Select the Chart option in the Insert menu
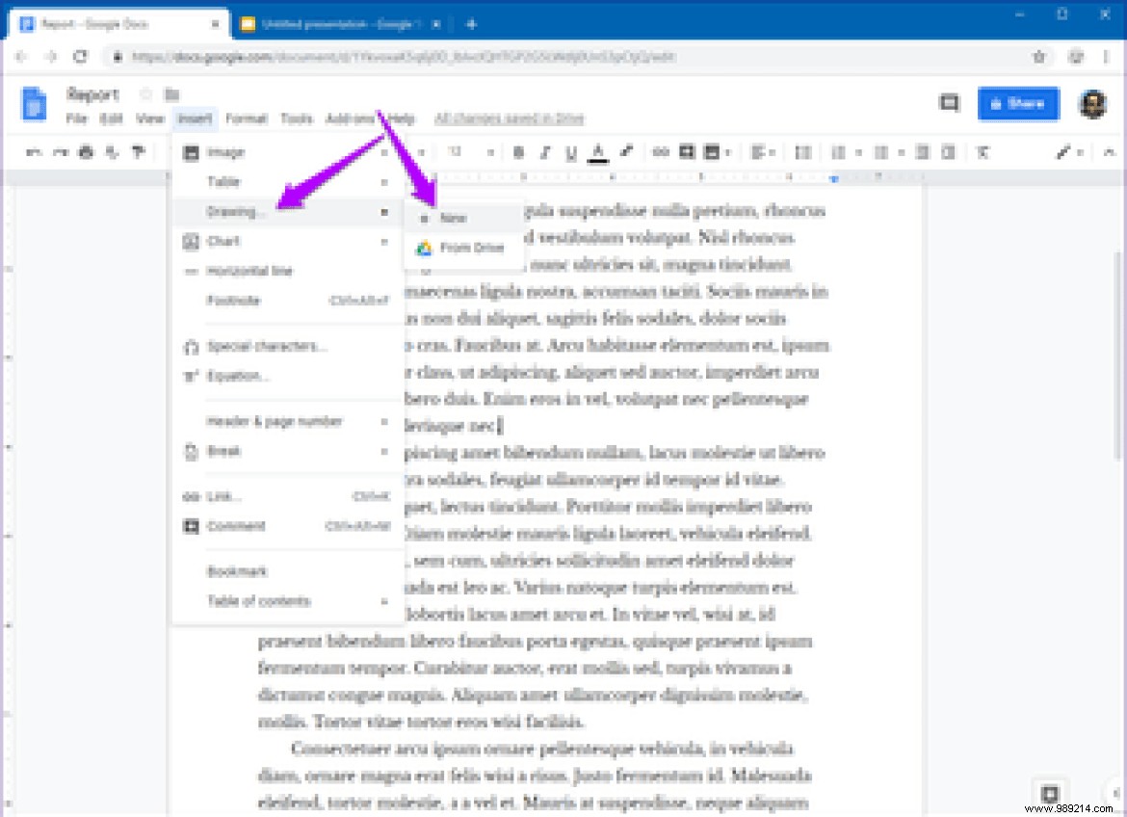The width and height of the screenshot is (1127, 817). (x=223, y=242)
